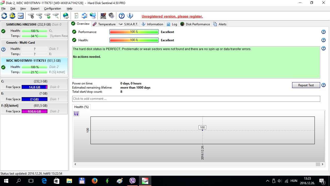Show hidden system tray icons chevron
The image size is (330, 186).
pos(268,181)
